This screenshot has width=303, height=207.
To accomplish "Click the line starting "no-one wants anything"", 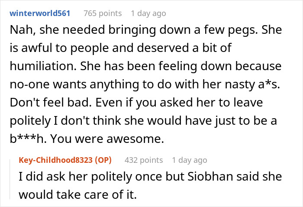I will (145, 84).
